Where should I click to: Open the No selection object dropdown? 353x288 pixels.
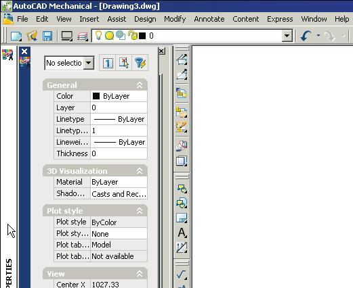tap(69, 63)
